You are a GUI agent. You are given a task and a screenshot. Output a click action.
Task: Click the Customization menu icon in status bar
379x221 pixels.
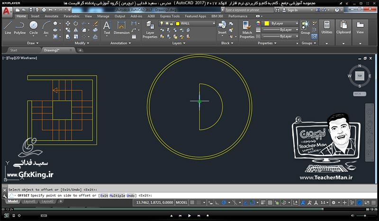tap(373, 203)
